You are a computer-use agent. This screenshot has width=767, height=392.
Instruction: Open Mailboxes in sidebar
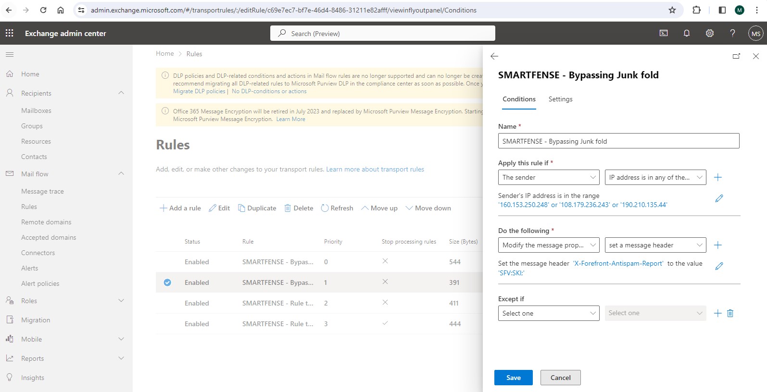pyautogui.click(x=36, y=110)
